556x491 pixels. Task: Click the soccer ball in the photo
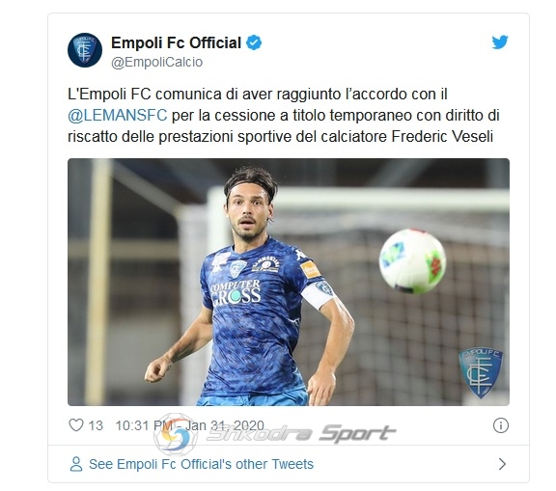coord(412,261)
